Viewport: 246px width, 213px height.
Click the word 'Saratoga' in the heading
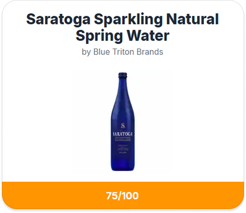tap(58, 19)
